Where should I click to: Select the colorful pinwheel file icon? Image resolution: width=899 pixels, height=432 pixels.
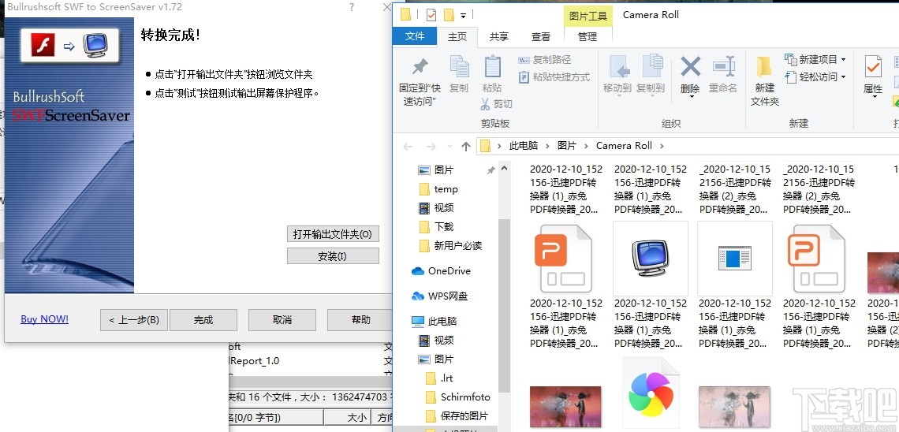650,393
